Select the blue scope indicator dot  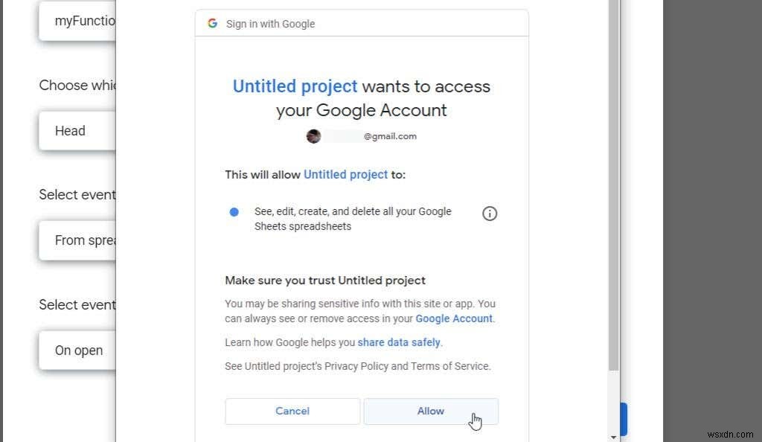click(x=234, y=212)
